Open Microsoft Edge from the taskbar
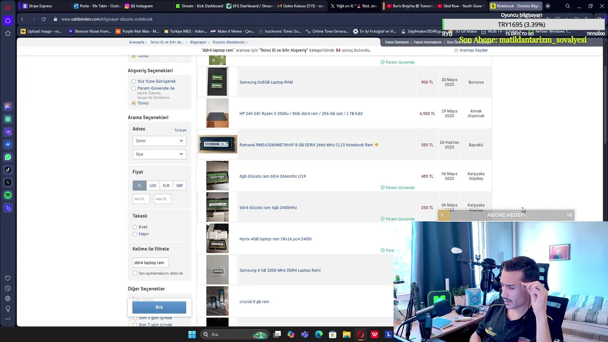Screen dimensions: 608x342 [x=319, y=334]
